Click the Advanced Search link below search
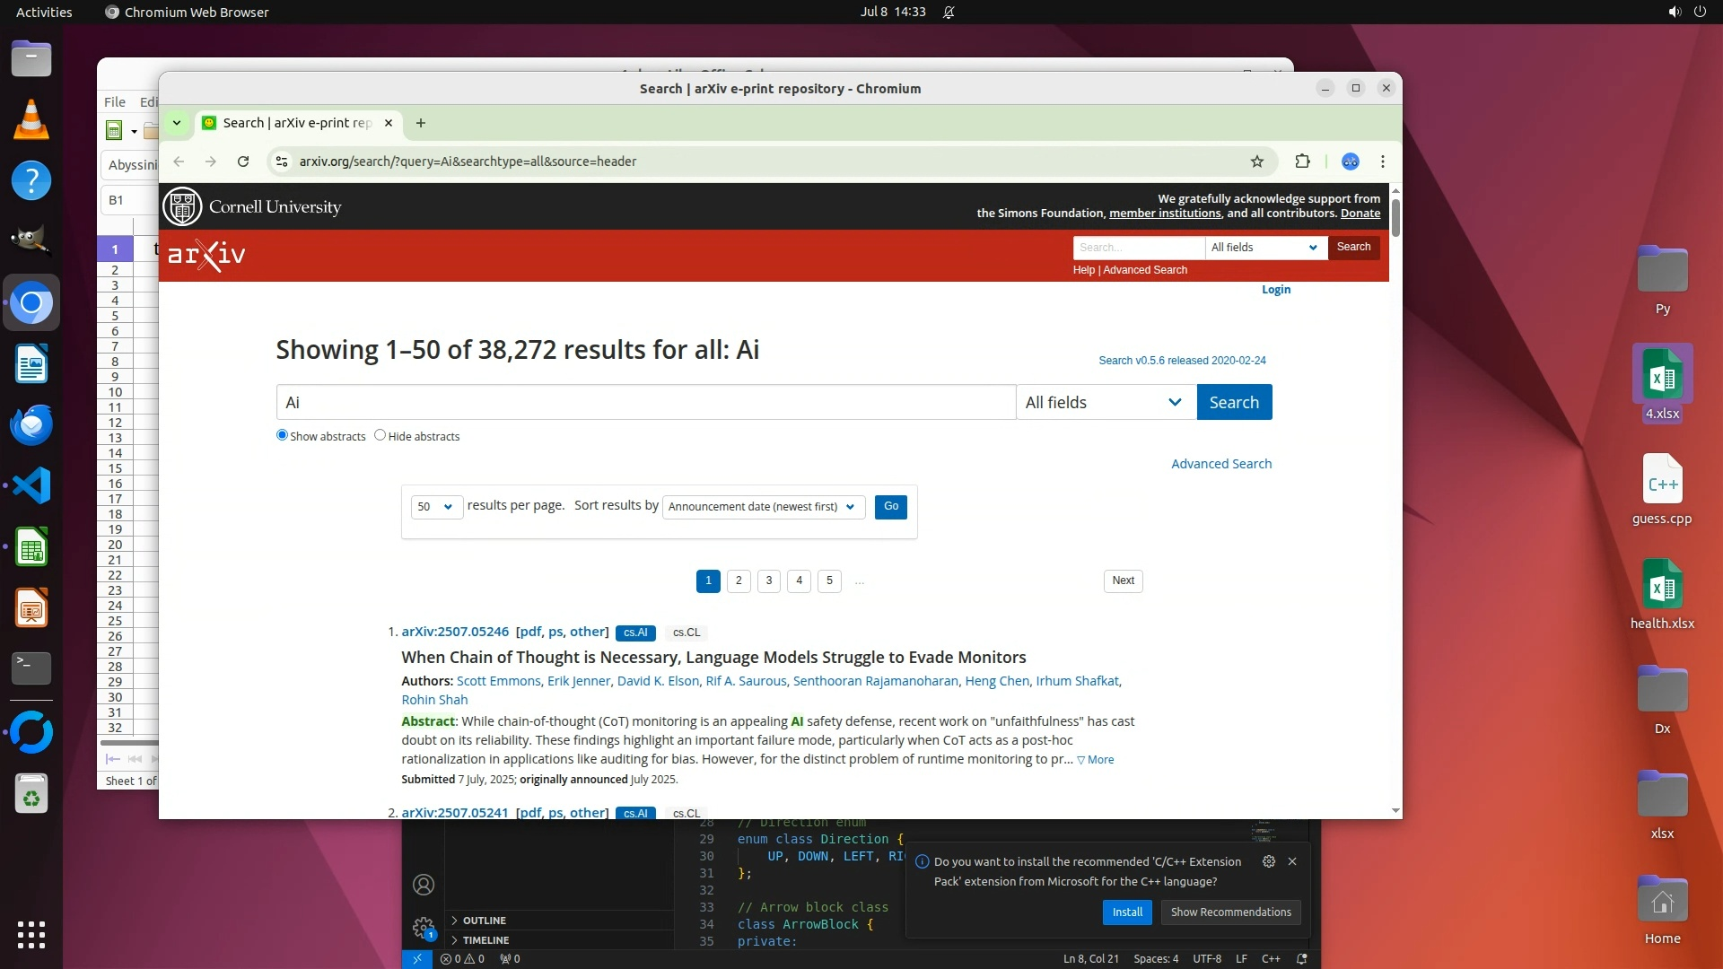The height and width of the screenshot is (969, 1723). [x=1220, y=464]
